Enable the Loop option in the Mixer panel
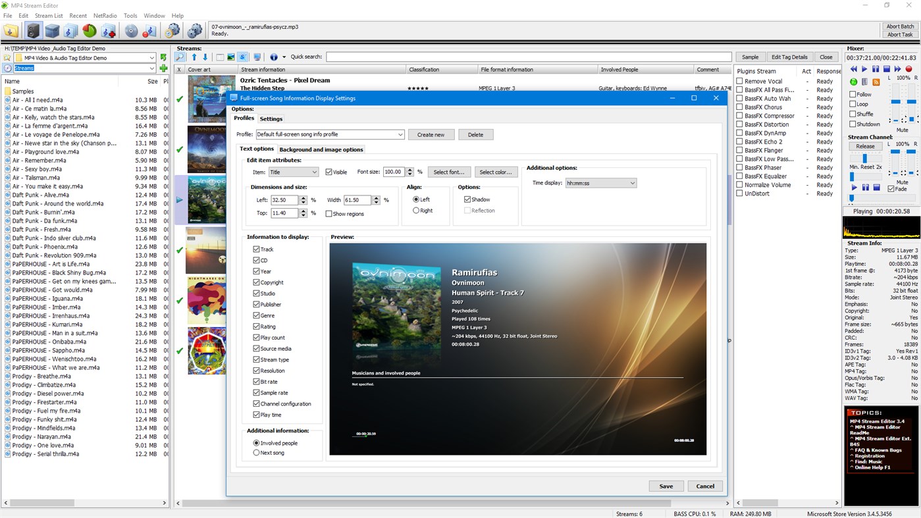This screenshot has height=518, width=921. [x=853, y=104]
